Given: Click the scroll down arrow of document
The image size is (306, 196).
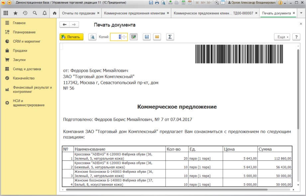Looking at the screenshot, I should pos(298,185).
